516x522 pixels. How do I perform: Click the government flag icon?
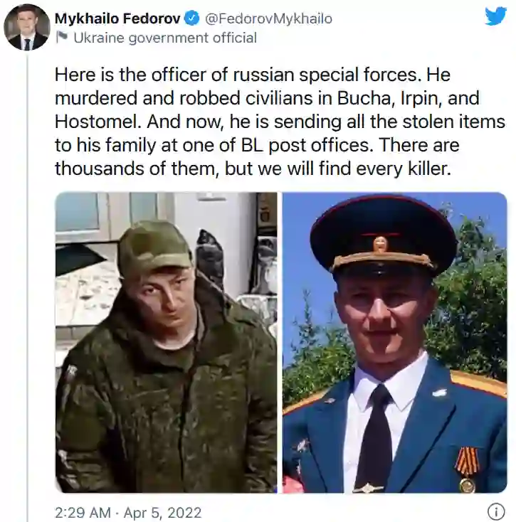pyautogui.click(x=62, y=37)
